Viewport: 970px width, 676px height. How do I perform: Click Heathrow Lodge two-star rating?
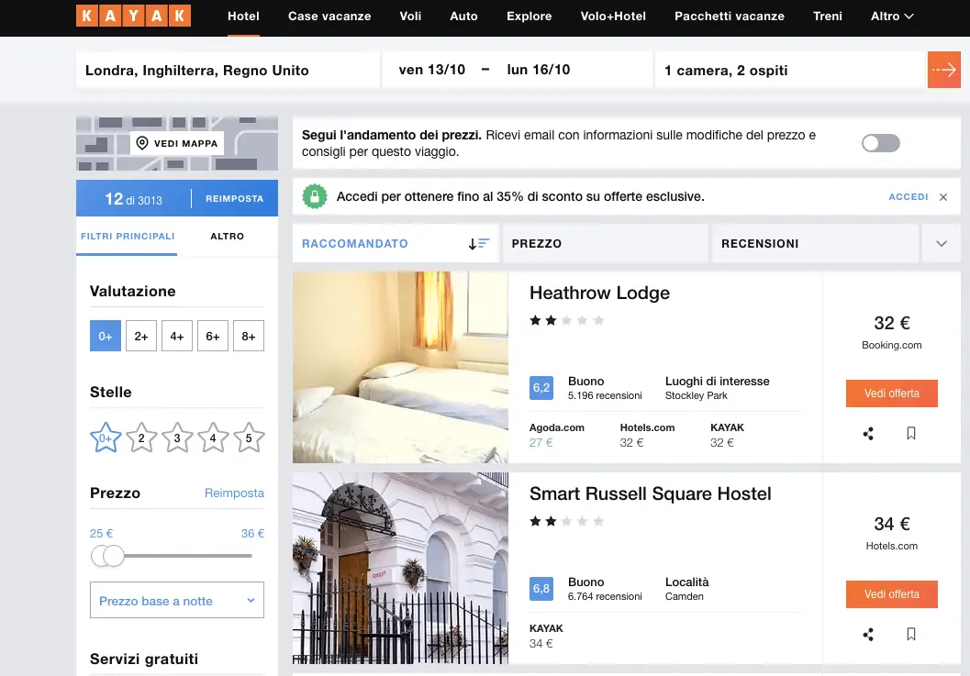point(566,320)
